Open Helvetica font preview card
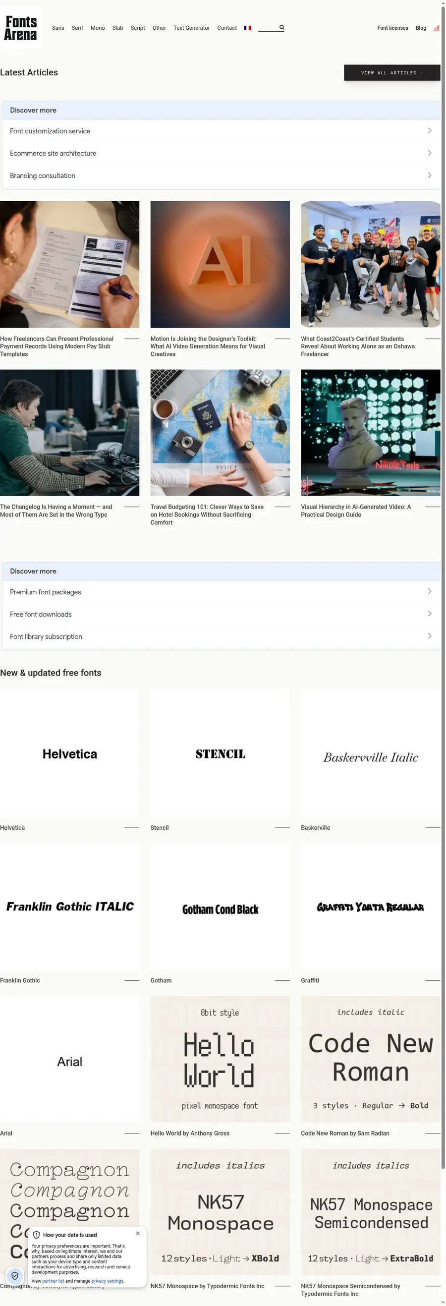Viewport: 446px width, 1306px height. (x=69, y=753)
